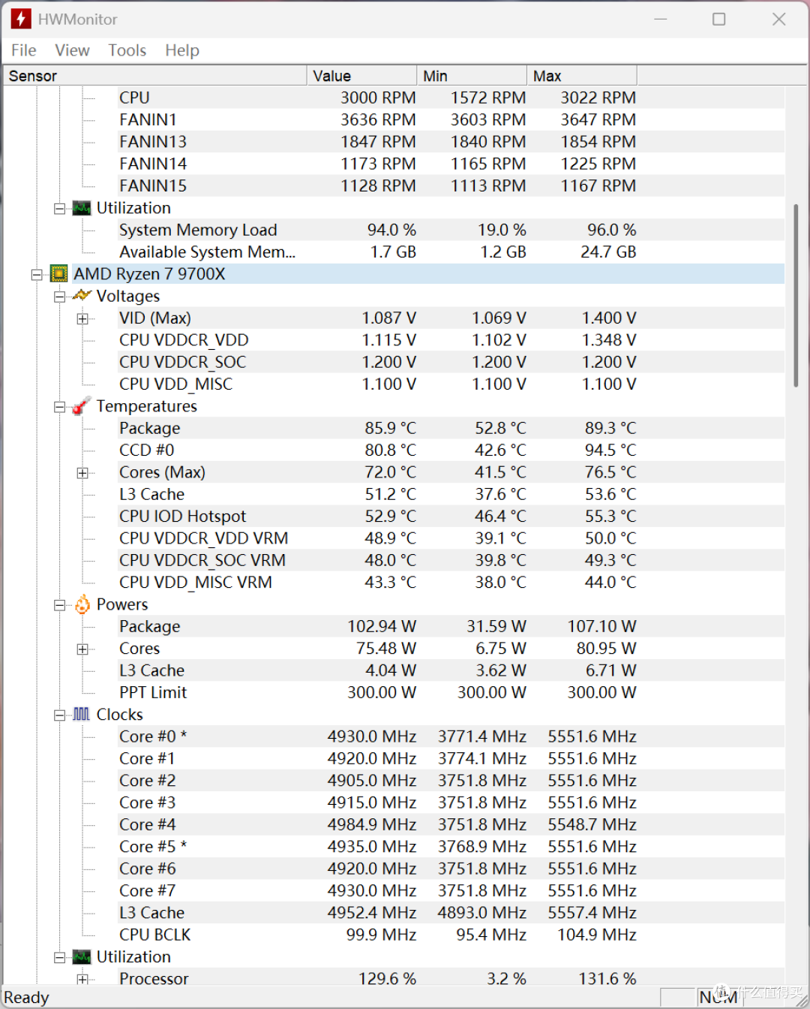Collapse the AMD Ryzen 7 9700X node

(36, 275)
